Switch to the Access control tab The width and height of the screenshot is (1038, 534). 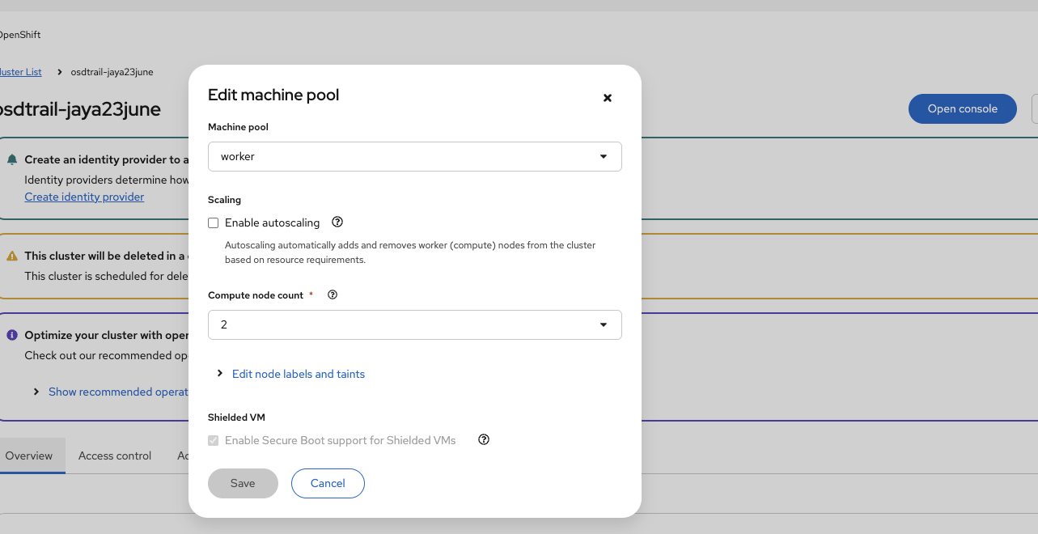coord(115,456)
